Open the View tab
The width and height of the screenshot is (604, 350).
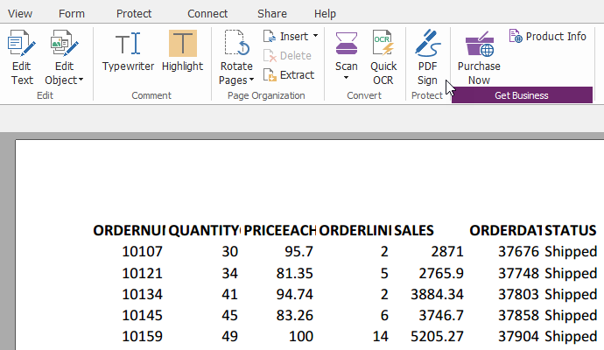(x=20, y=14)
